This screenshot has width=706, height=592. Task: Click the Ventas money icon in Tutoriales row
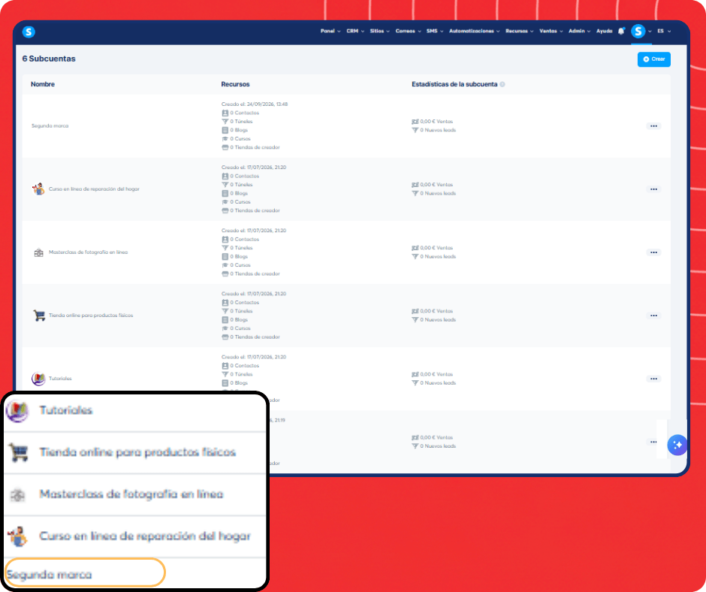coord(415,374)
